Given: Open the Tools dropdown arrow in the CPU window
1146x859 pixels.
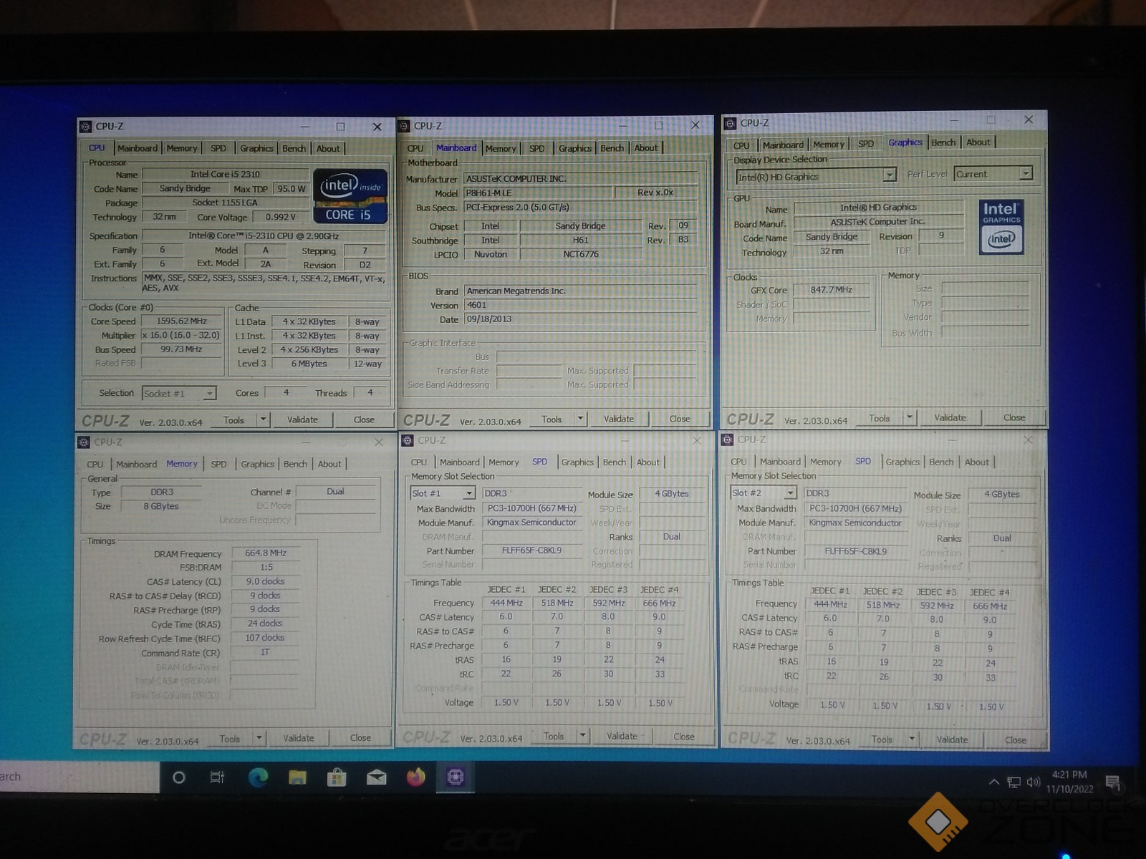Looking at the screenshot, I should [263, 419].
